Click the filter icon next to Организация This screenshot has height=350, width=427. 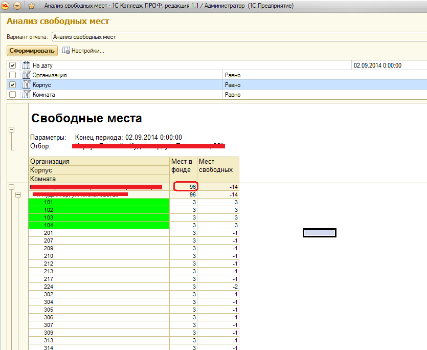point(27,75)
